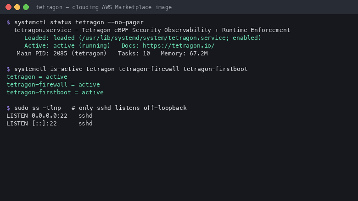Click the 'tetragon-firewall = active' line
The image size is (358, 201).
[x=53, y=85]
